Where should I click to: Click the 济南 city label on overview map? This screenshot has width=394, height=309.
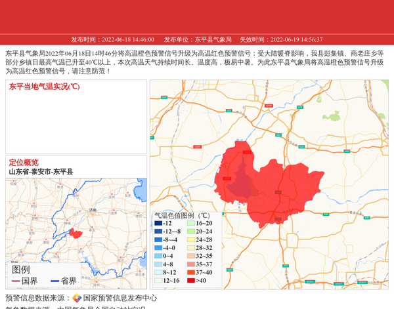coord(93,210)
